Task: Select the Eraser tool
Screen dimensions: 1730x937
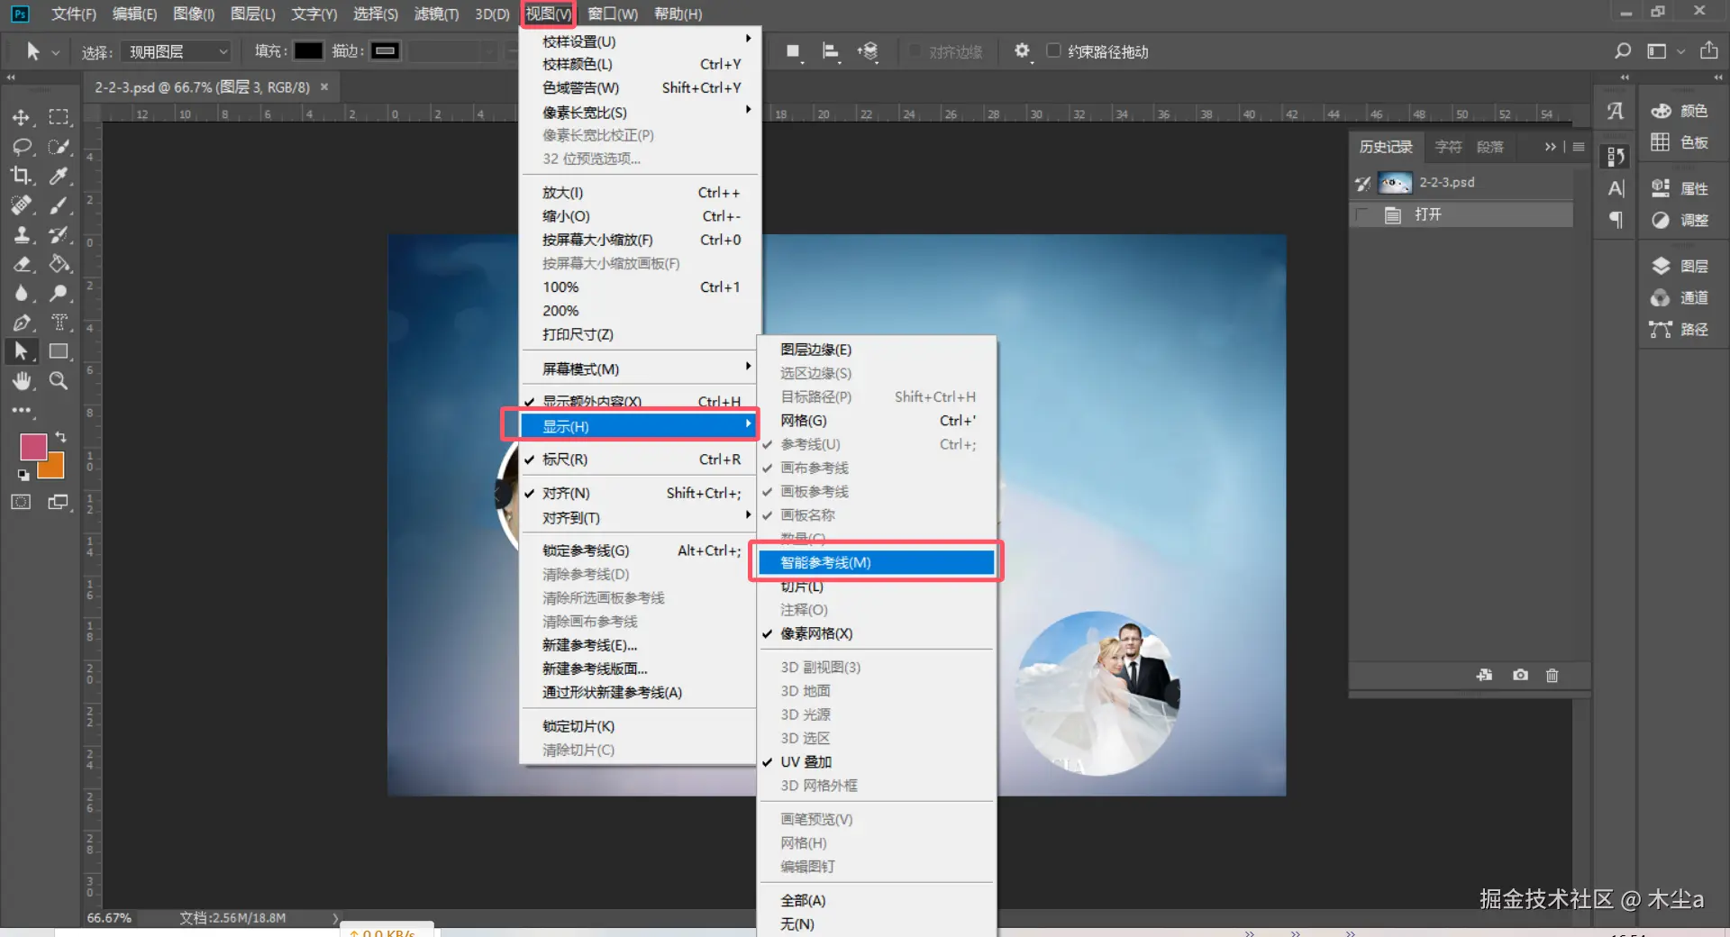Action: coord(21,264)
